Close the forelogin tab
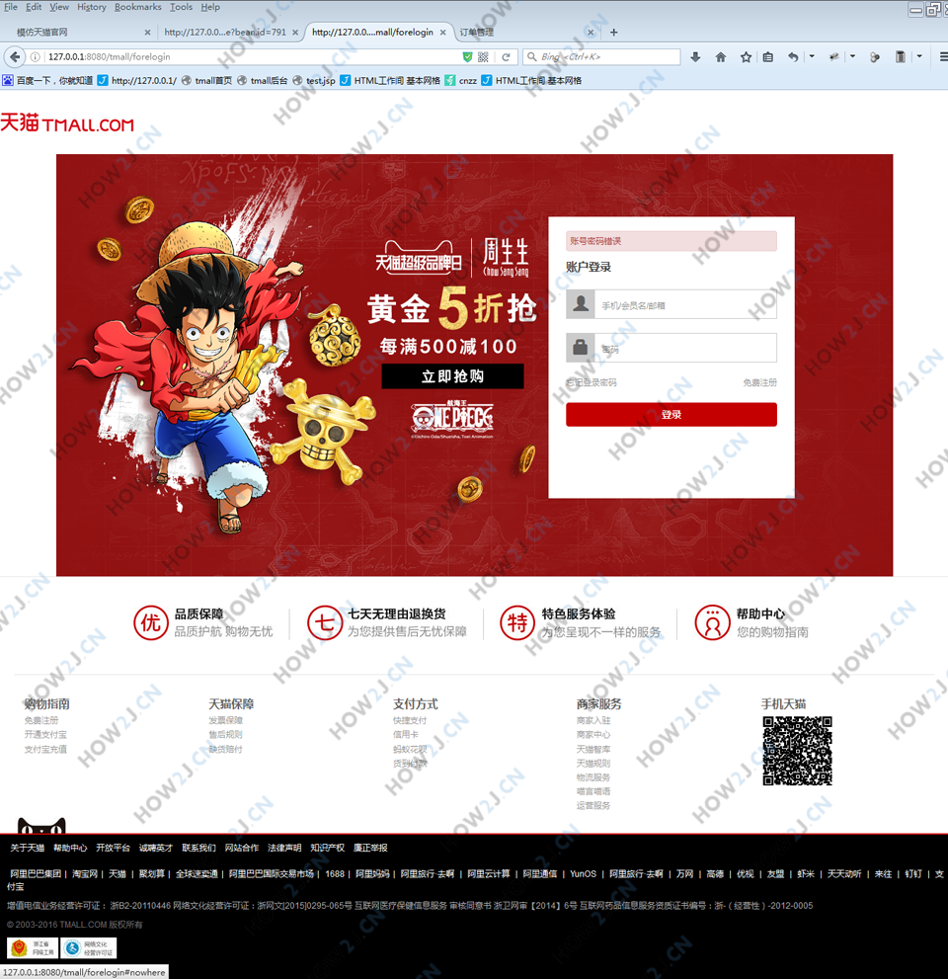This screenshot has height=979, width=948. 443,33
